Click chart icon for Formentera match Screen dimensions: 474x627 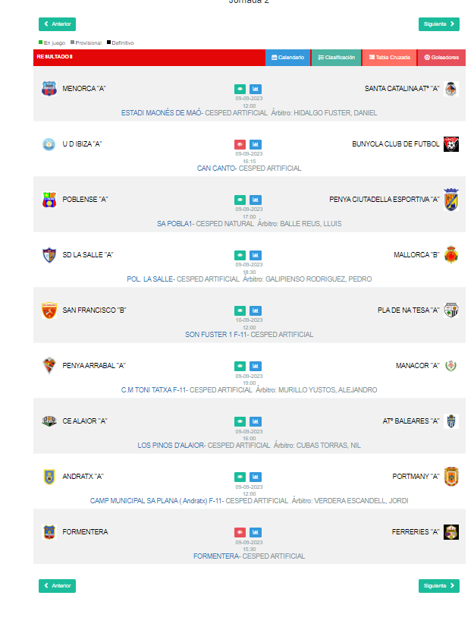click(256, 533)
